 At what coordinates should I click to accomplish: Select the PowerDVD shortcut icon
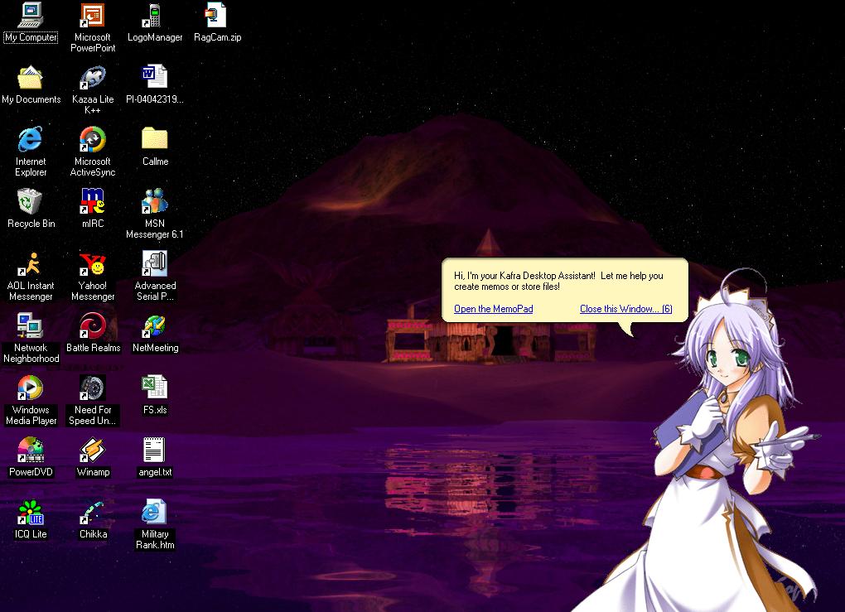pyautogui.click(x=31, y=451)
